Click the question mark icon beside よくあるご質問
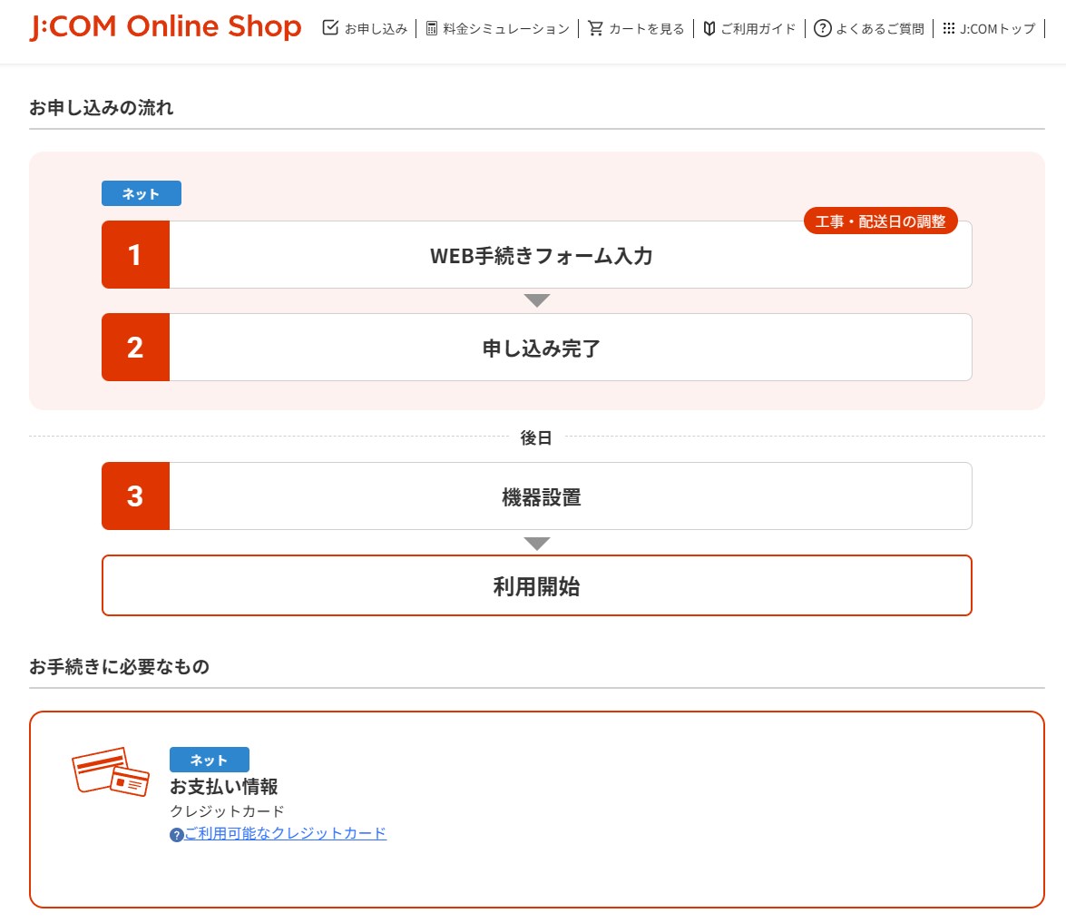The image size is (1066, 923). pyautogui.click(x=822, y=28)
